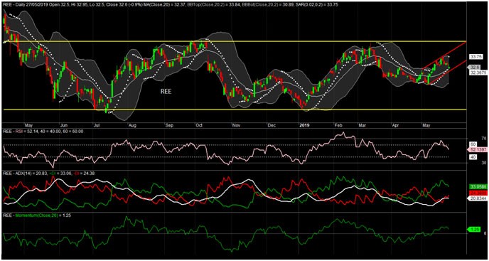Select the Jul marker on time axis
Image resolution: width=489 pixels, height=261 pixels.
coord(97,125)
